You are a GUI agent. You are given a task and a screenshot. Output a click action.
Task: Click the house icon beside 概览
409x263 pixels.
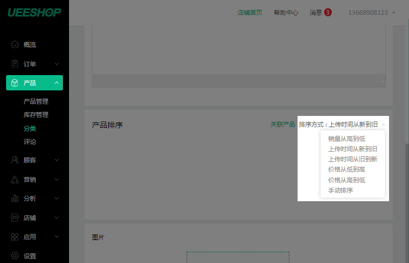click(15, 44)
